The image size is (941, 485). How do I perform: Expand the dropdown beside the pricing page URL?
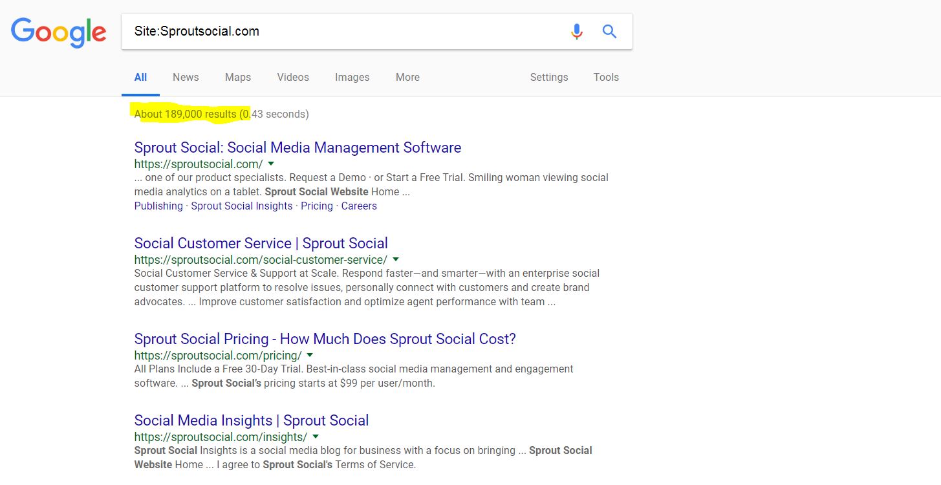tap(309, 355)
